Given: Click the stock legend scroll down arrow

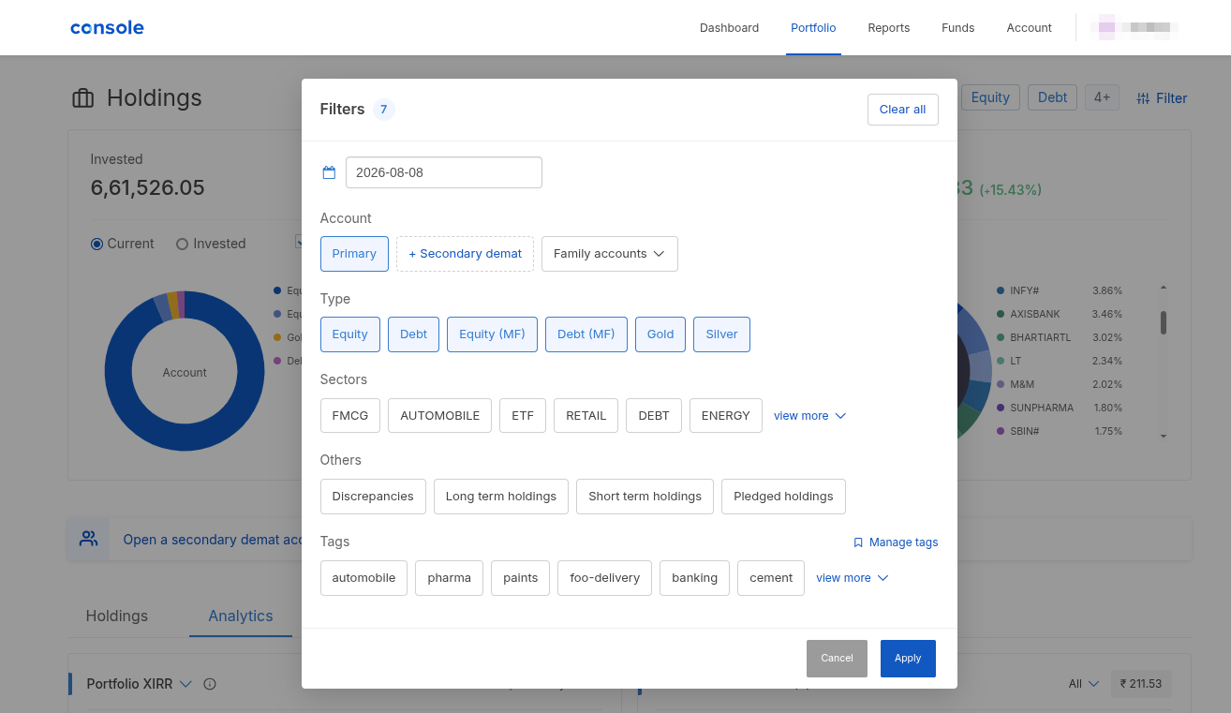Looking at the screenshot, I should click(x=1164, y=436).
